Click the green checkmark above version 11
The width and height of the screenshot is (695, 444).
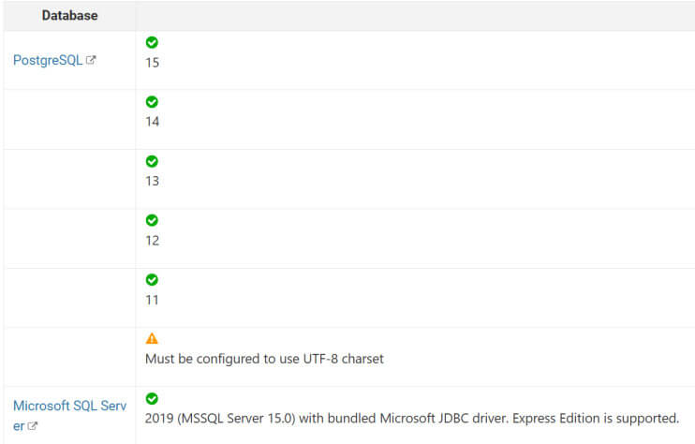tap(152, 279)
